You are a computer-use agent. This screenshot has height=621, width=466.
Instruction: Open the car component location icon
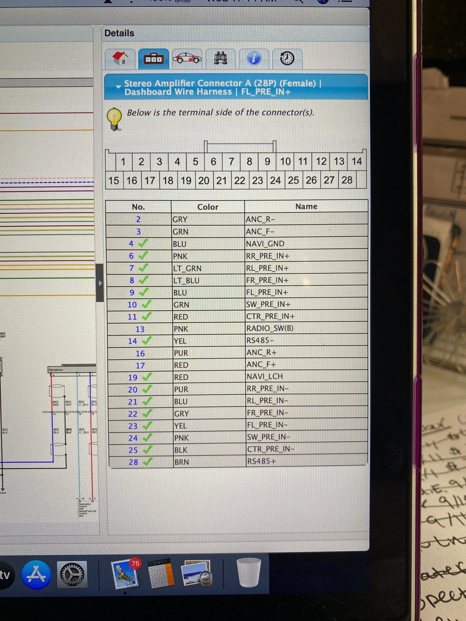click(x=187, y=59)
